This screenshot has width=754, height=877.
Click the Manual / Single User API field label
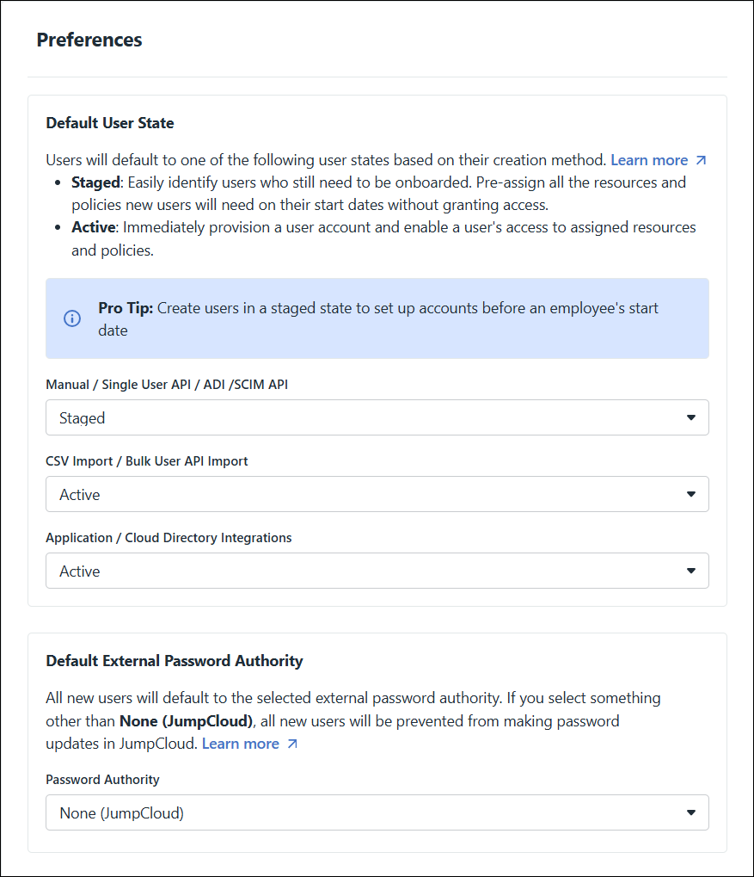[167, 385]
